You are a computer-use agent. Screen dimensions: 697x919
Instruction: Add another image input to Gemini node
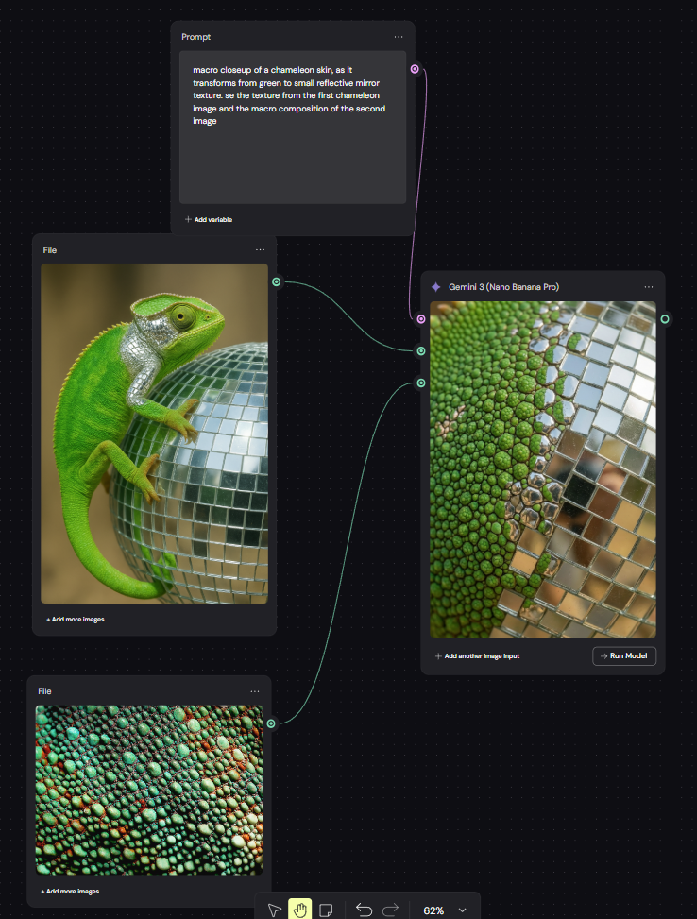pyautogui.click(x=477, y=655)
